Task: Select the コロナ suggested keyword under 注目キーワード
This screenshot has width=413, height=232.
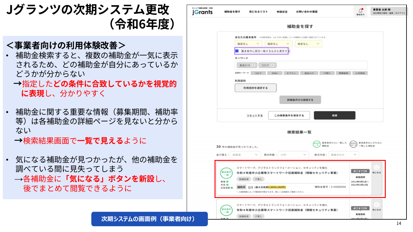Action: click(258, 73)
